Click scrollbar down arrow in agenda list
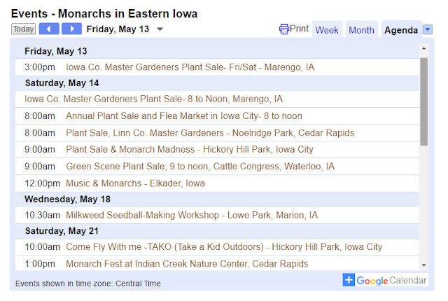 [x=423, y=265]
